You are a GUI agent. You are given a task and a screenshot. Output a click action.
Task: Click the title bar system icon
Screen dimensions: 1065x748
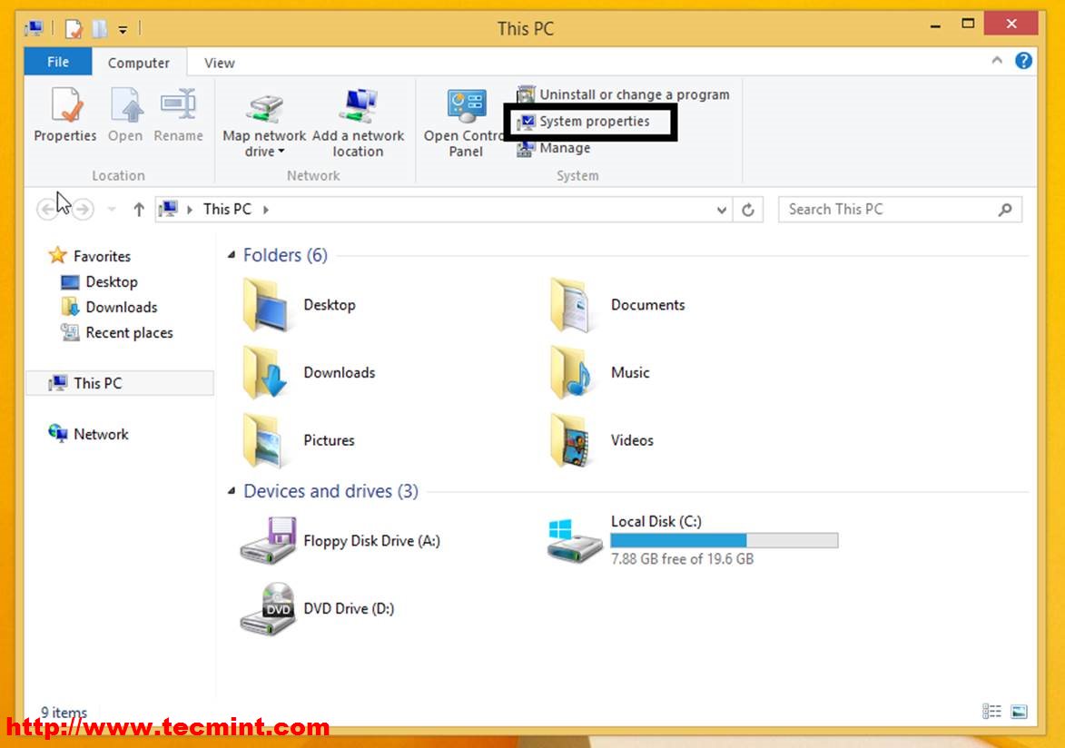point(34,28)
